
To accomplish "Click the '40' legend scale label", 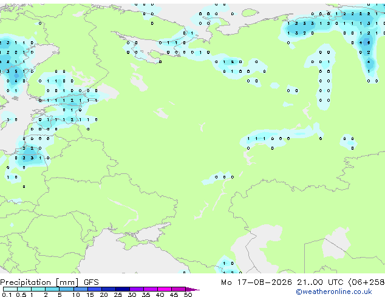I will [x=160, y=295].
